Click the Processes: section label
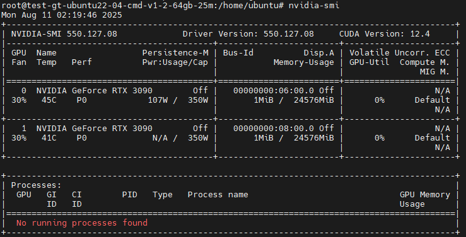 point(36,185)
